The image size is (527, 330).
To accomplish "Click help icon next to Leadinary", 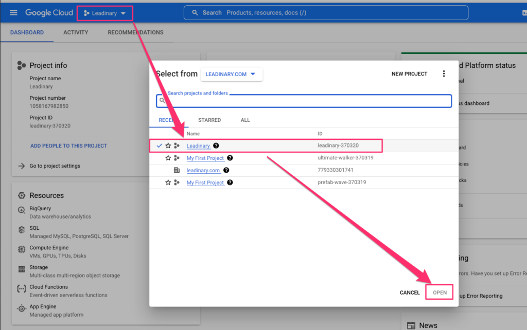I will pyautogui.click(x=216, y=145).
